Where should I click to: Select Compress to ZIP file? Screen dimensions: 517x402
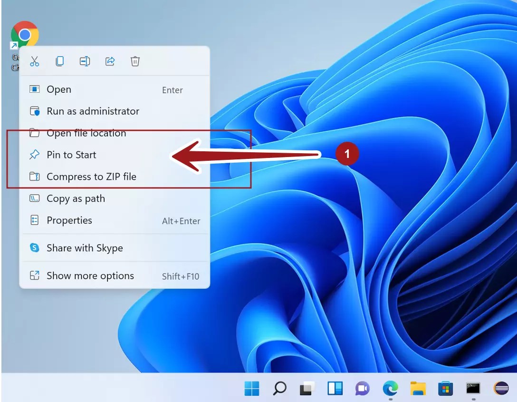[91, 176]
